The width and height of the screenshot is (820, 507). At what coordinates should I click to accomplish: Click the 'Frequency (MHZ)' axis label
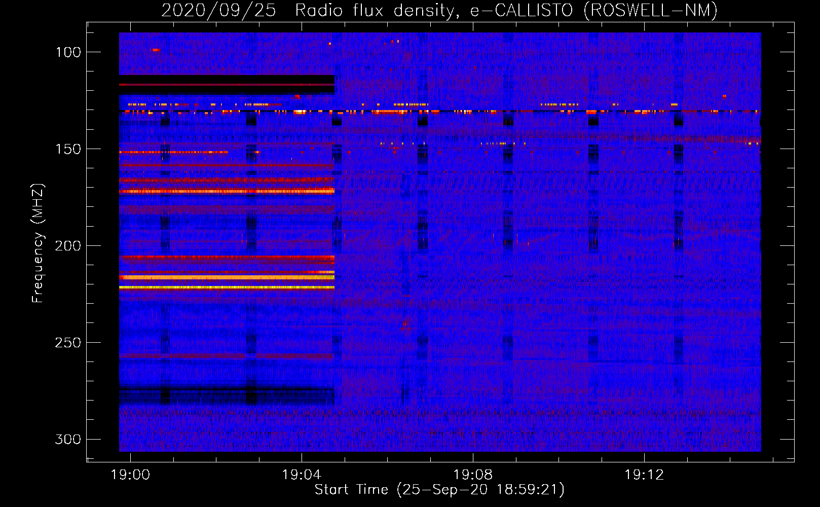pyautogui.click(x=38, y=243)
